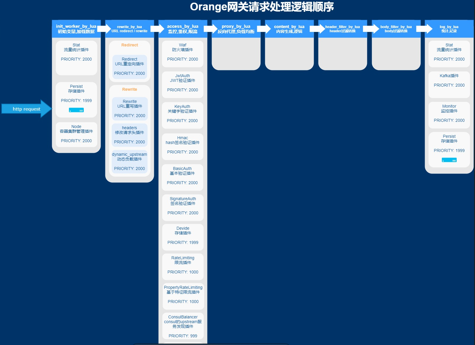
Task: Click the arrow between content and header_filter stages
Action: point(317,29)
